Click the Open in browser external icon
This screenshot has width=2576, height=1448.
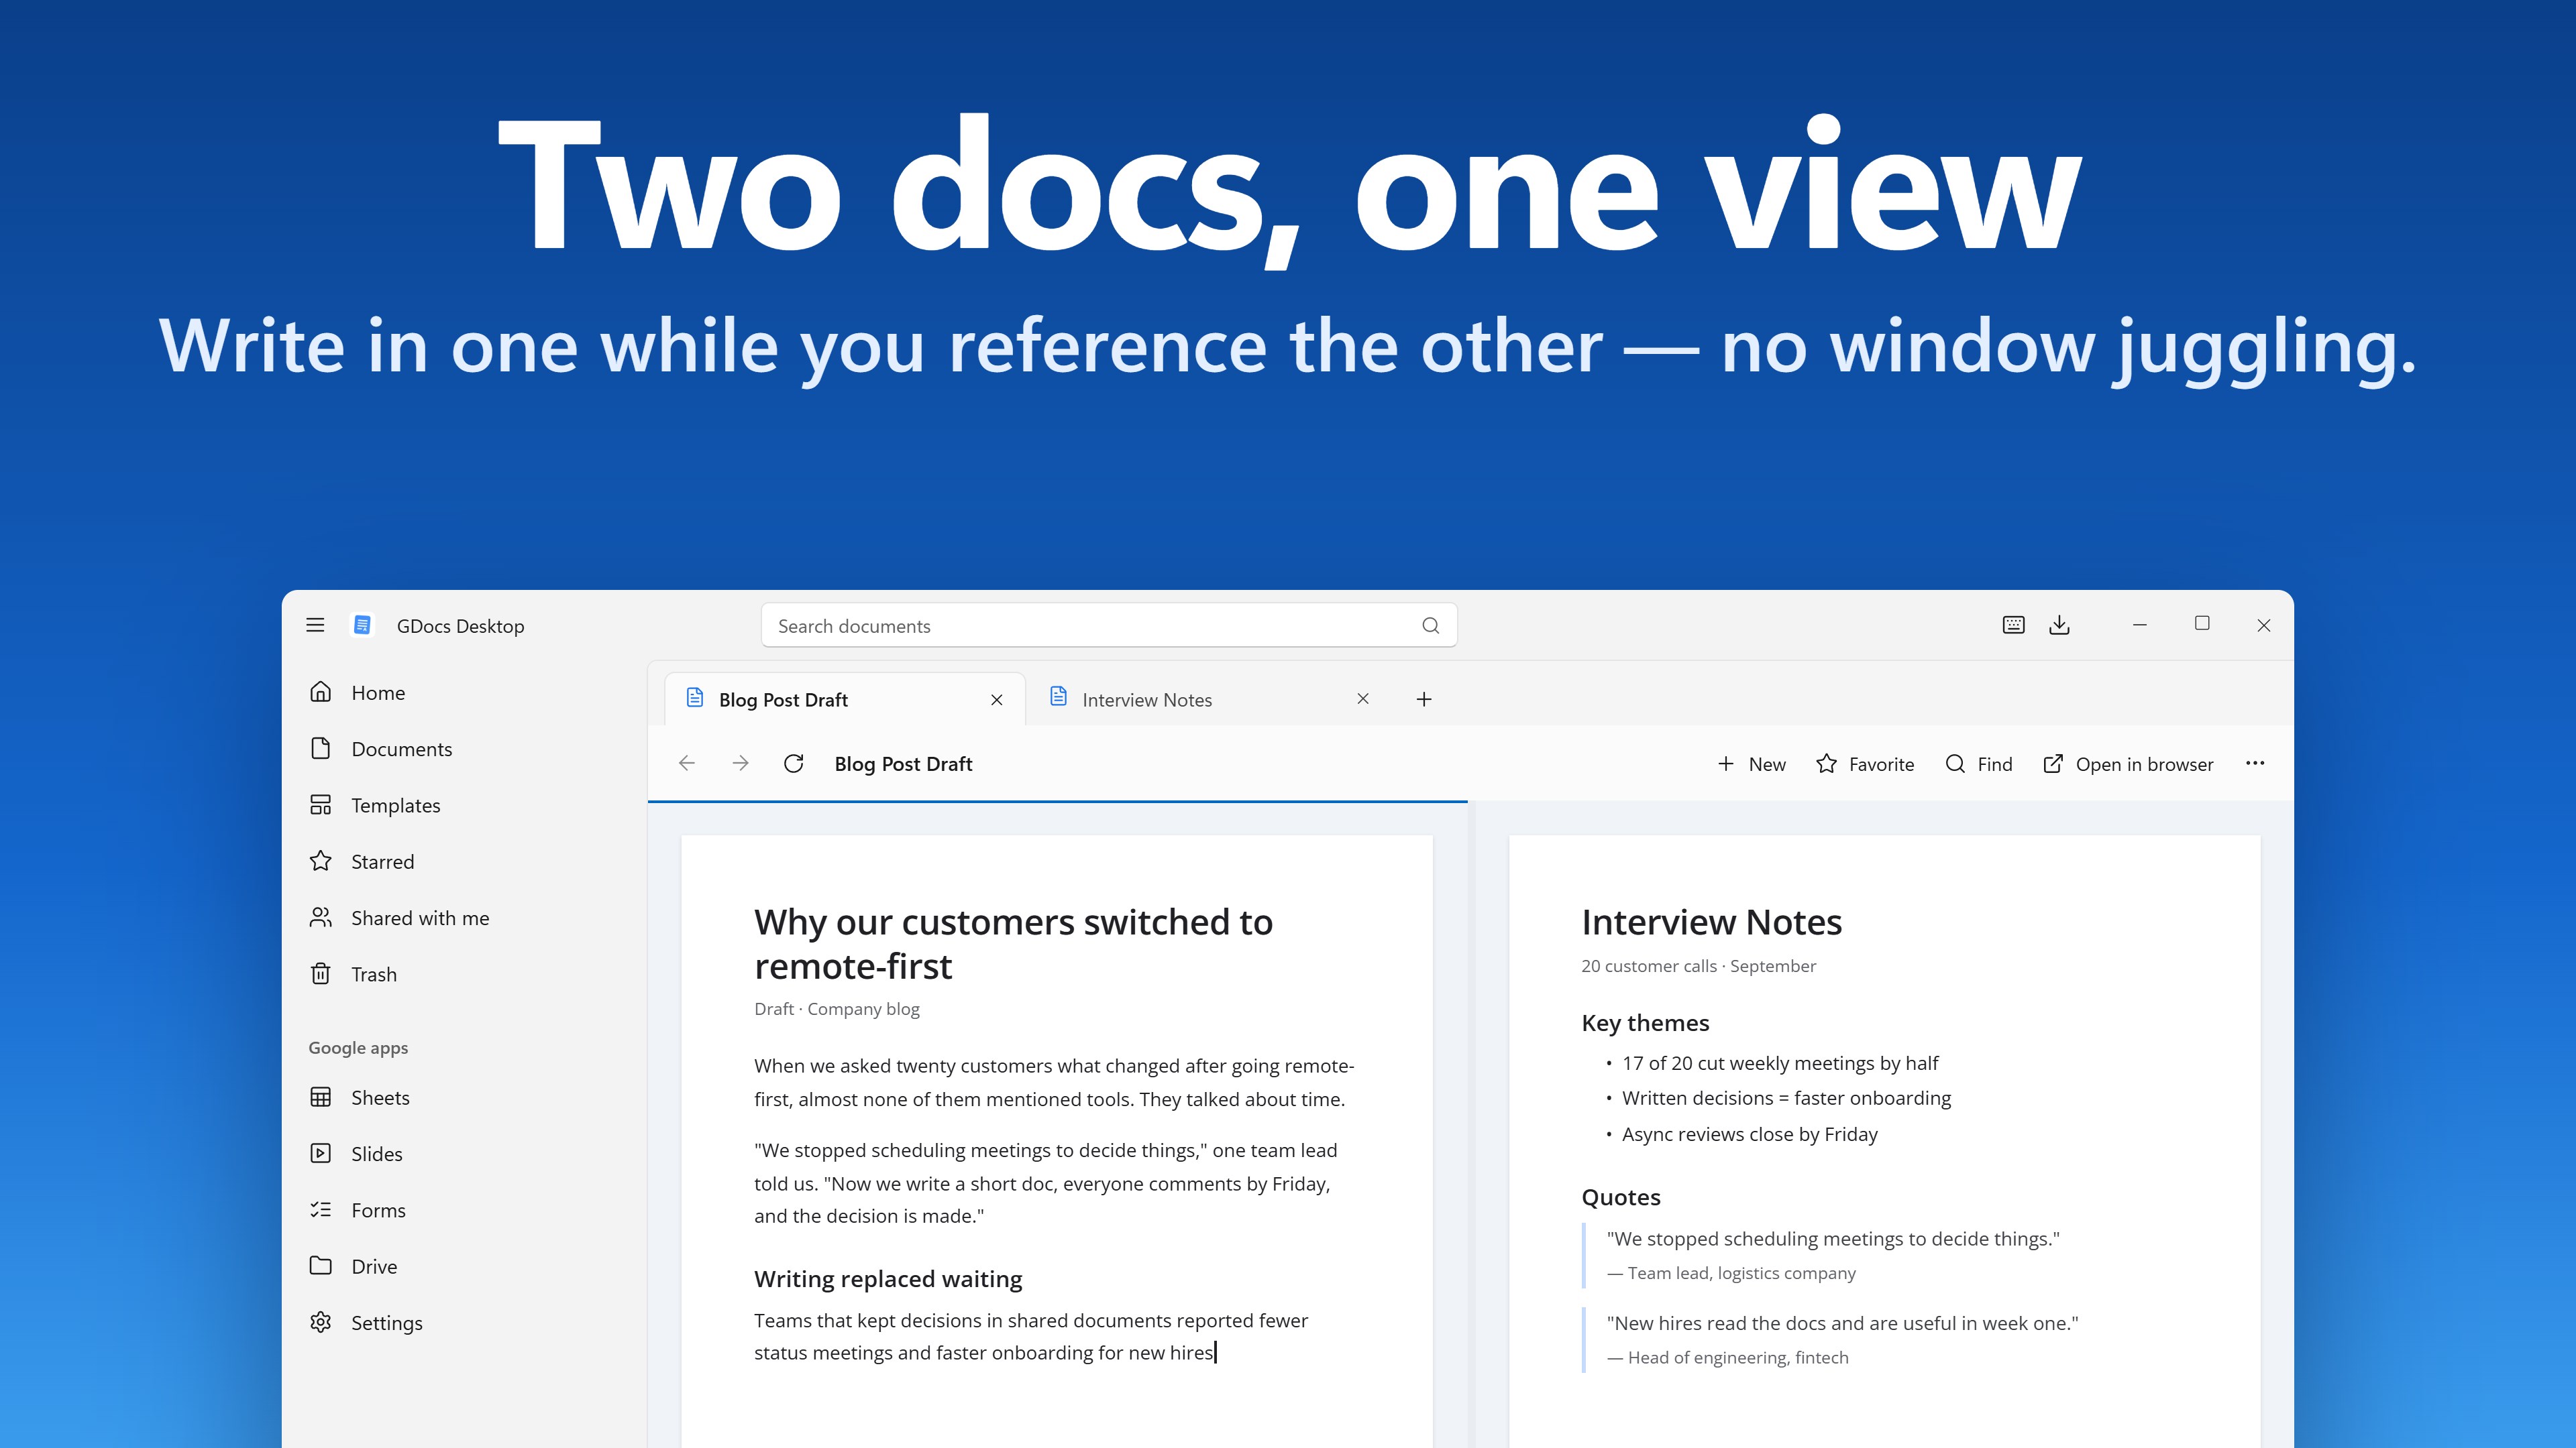coord(2053,764)
